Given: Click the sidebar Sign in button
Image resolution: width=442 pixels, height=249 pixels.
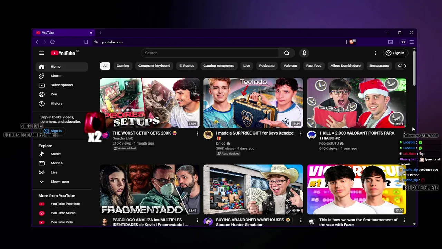Looking at the screenshot, I should [x=53, y=131].
